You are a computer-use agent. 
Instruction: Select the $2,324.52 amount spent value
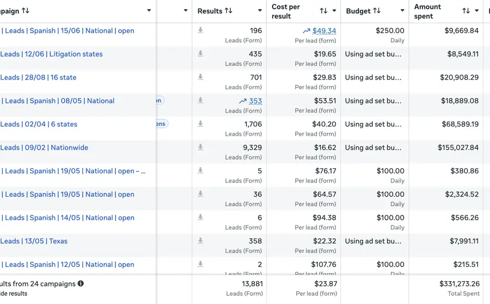[x=462, y=194]
